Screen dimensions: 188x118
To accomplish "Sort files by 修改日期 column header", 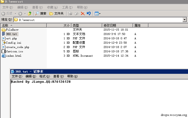I will pyautogui.click(x=110, y=25).
